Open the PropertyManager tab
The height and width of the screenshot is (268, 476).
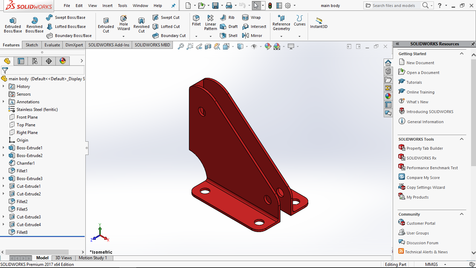point(21,61)
